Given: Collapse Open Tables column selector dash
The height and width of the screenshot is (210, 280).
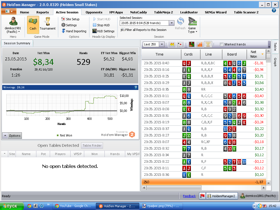Looking at the screenshot, I should 4,154.
